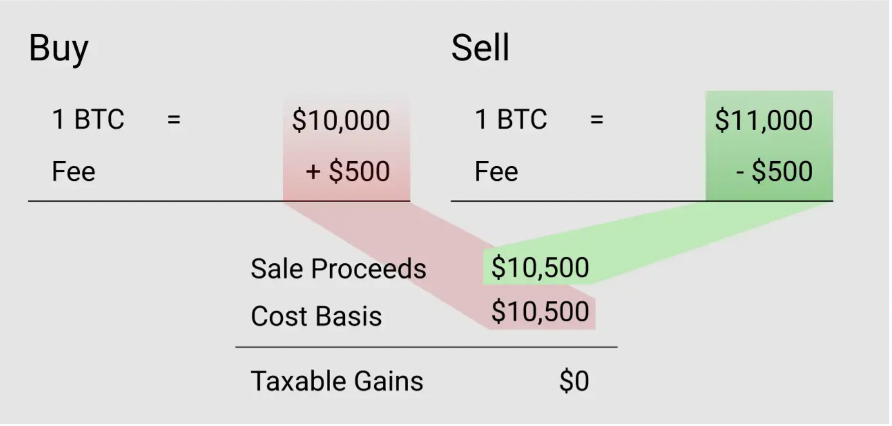The image size is (892, 426).
Task: Click the $10,000 buy price
Action: coord(341,120)
